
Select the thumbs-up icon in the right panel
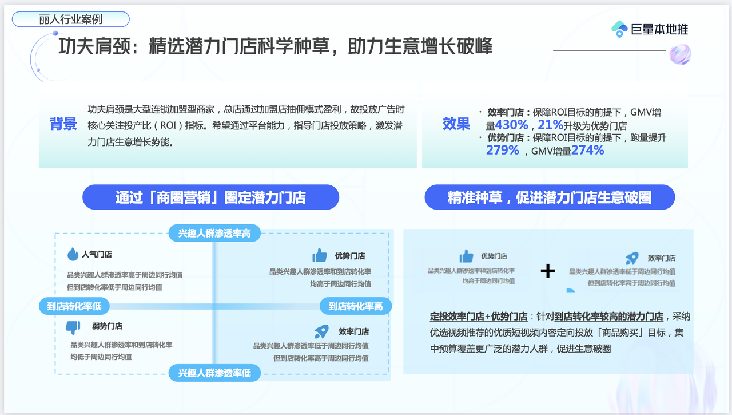tap(466, 256)
